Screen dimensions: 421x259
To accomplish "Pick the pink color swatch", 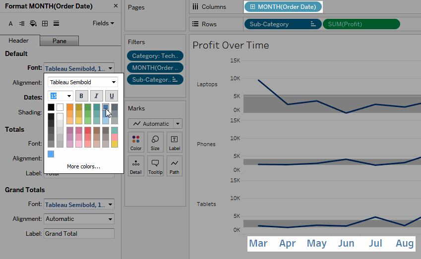I will [x=79, y=130].
